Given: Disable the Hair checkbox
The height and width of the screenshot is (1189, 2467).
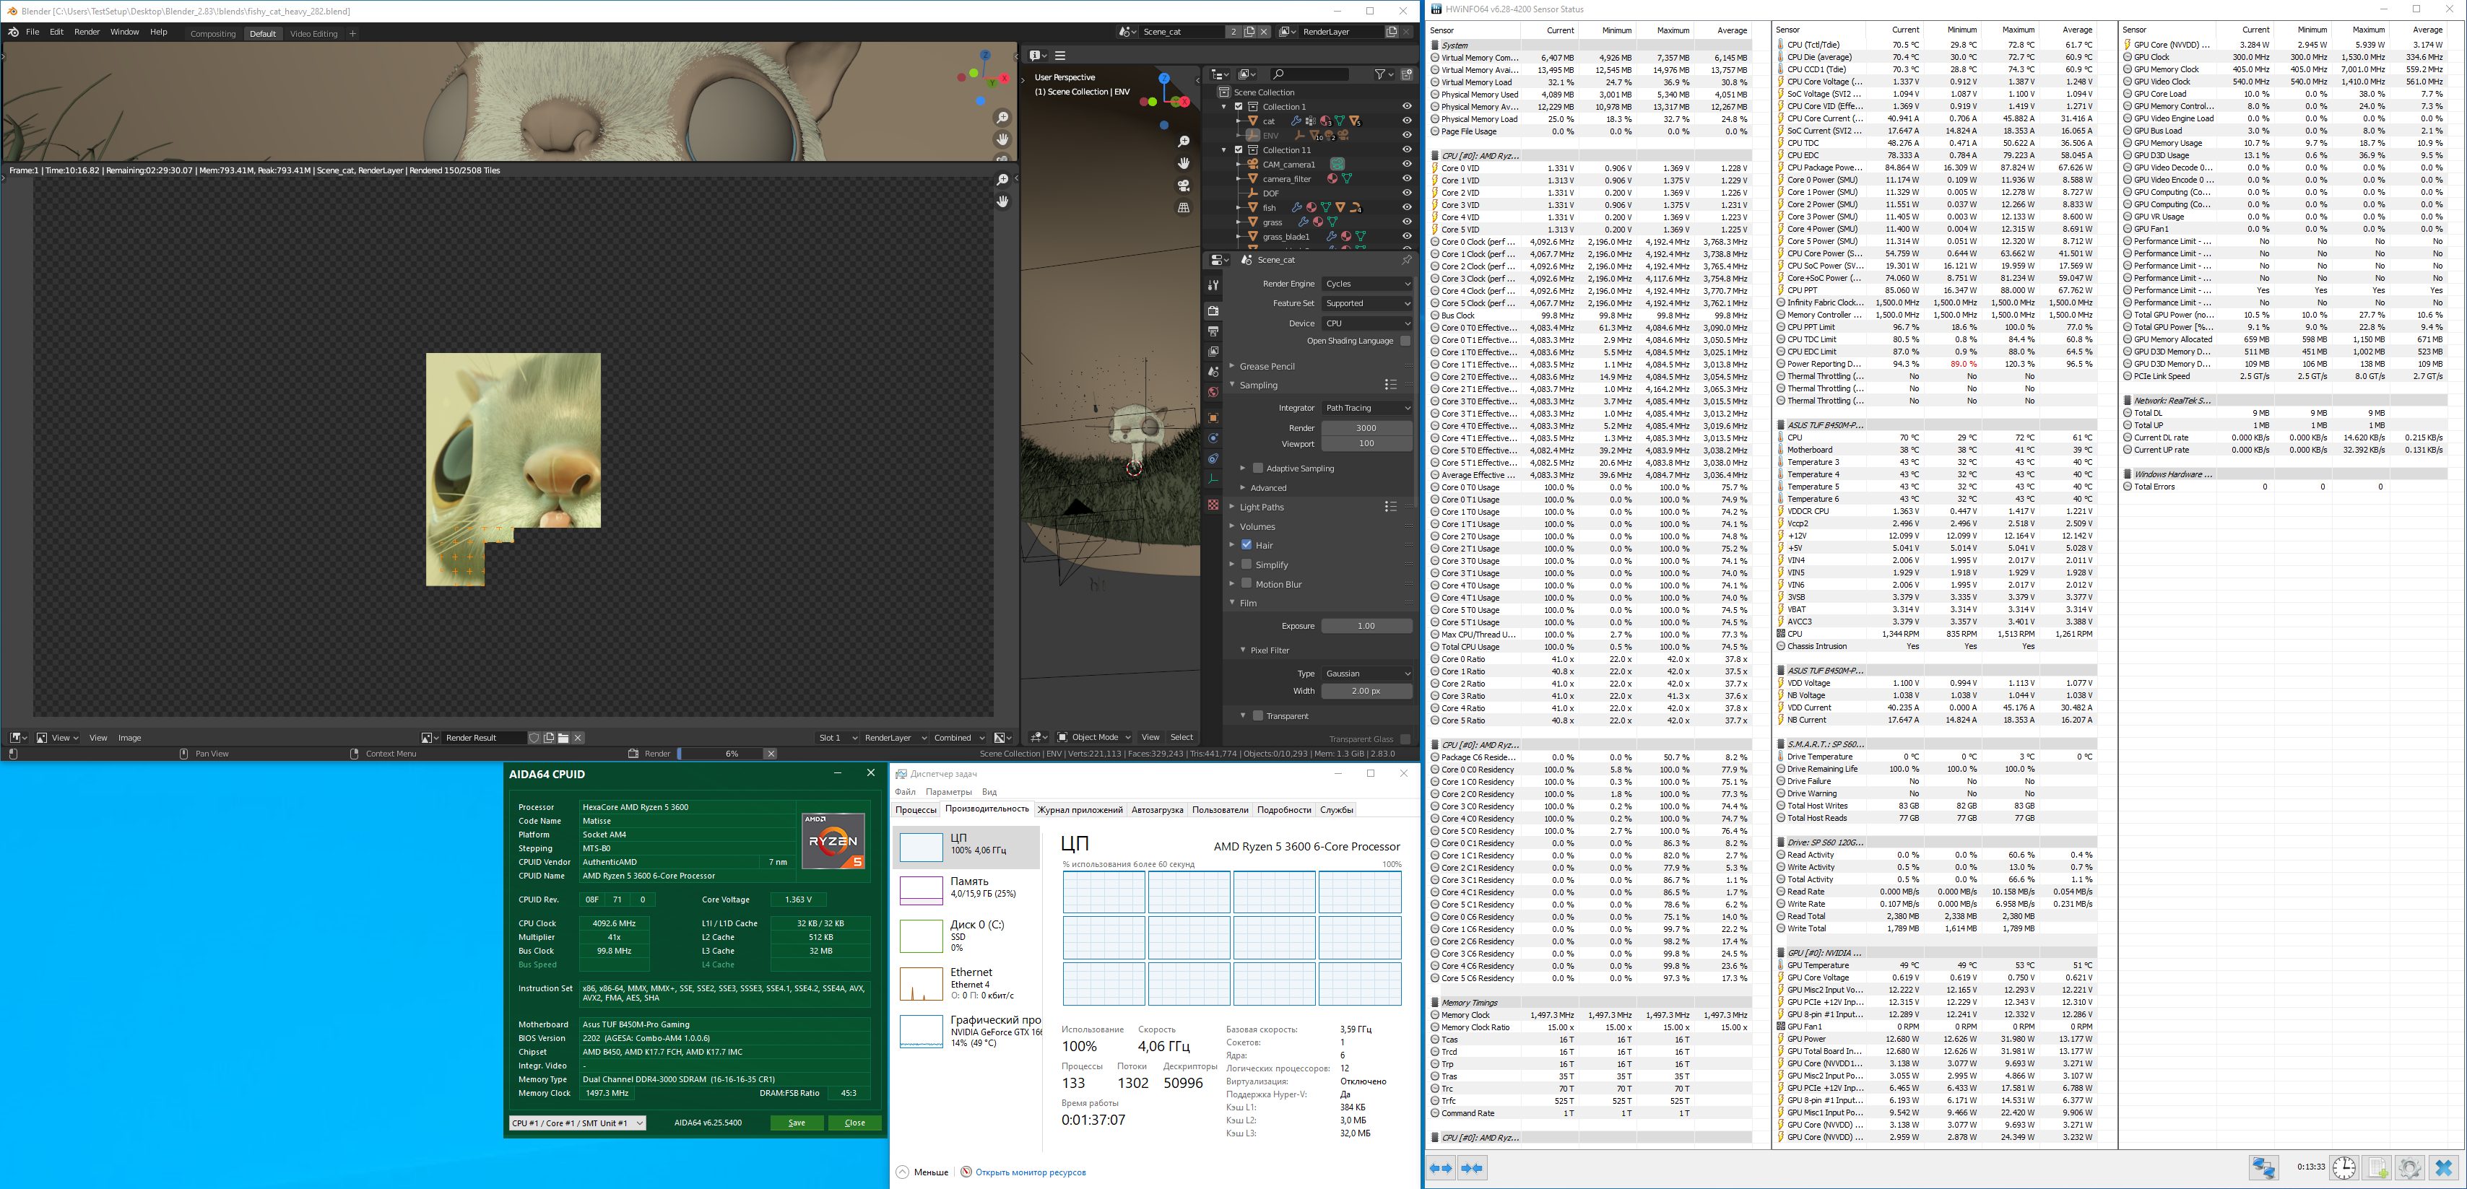Looking at the screenshot, I should 1247,545.
